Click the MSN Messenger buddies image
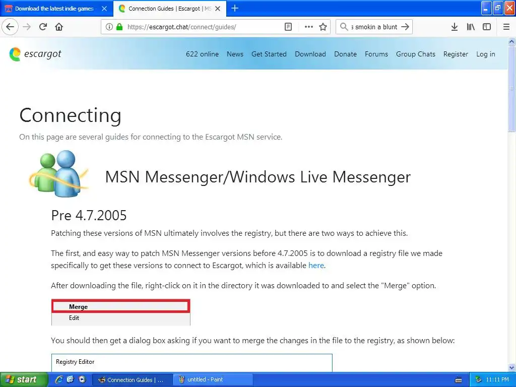The width and height of the screenshot is (516, 387). coord(59,173)
